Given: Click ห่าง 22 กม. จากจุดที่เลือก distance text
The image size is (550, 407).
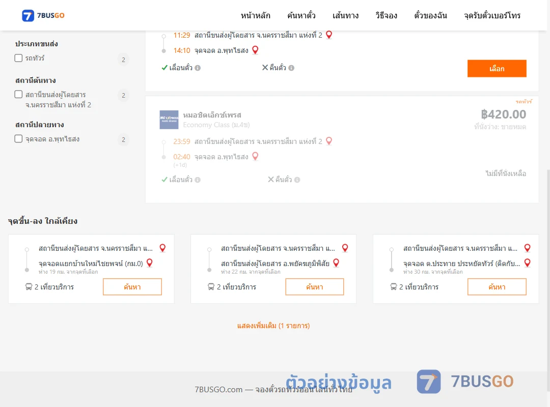Looking at the screenshot, I should coord(251,272).
